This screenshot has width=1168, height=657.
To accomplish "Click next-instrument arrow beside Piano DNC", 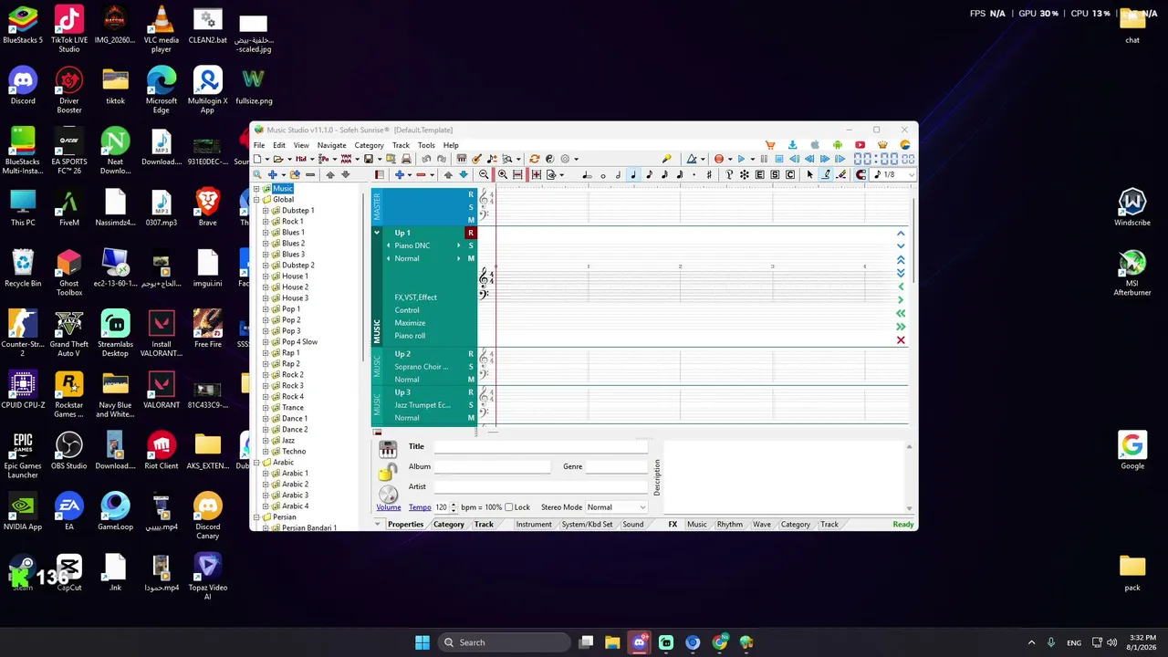I will pyautogui.click(x=459, y=245).
